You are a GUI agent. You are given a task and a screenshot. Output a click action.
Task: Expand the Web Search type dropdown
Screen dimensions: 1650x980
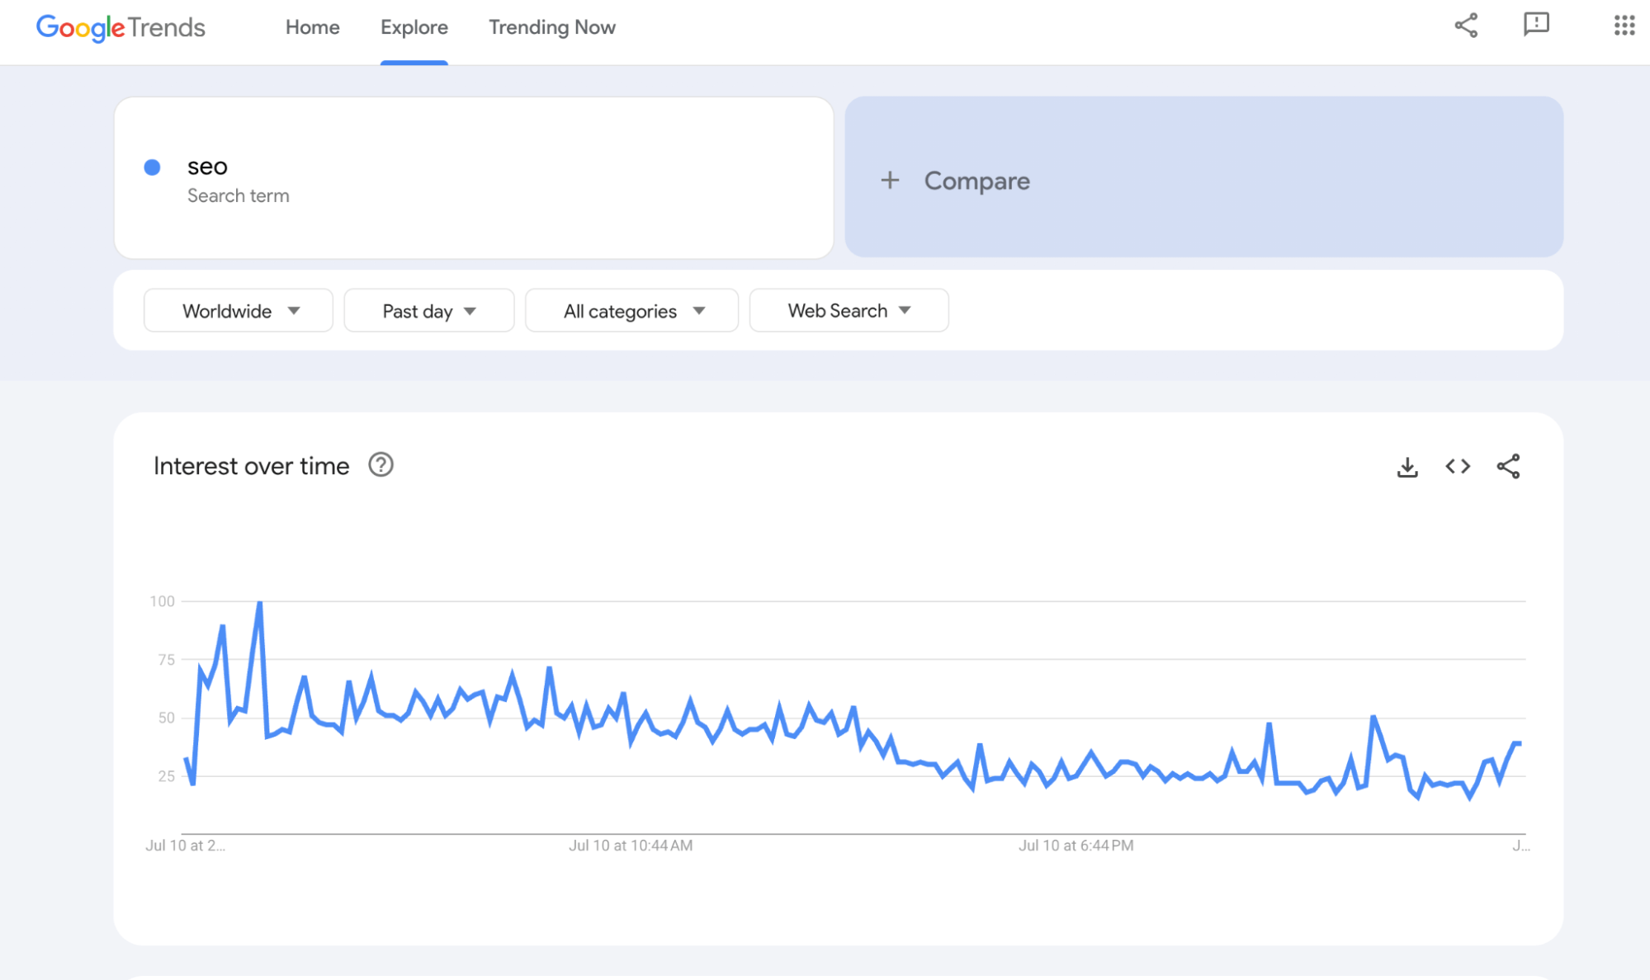849,311
